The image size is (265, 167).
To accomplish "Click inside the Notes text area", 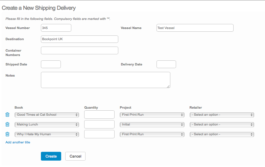I will (105, 80).
